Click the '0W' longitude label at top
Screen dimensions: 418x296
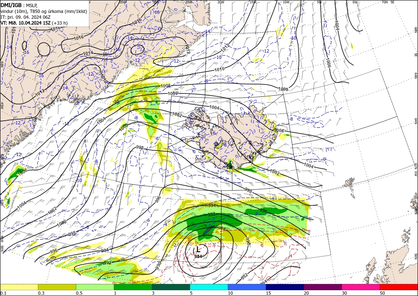point(355,2)
